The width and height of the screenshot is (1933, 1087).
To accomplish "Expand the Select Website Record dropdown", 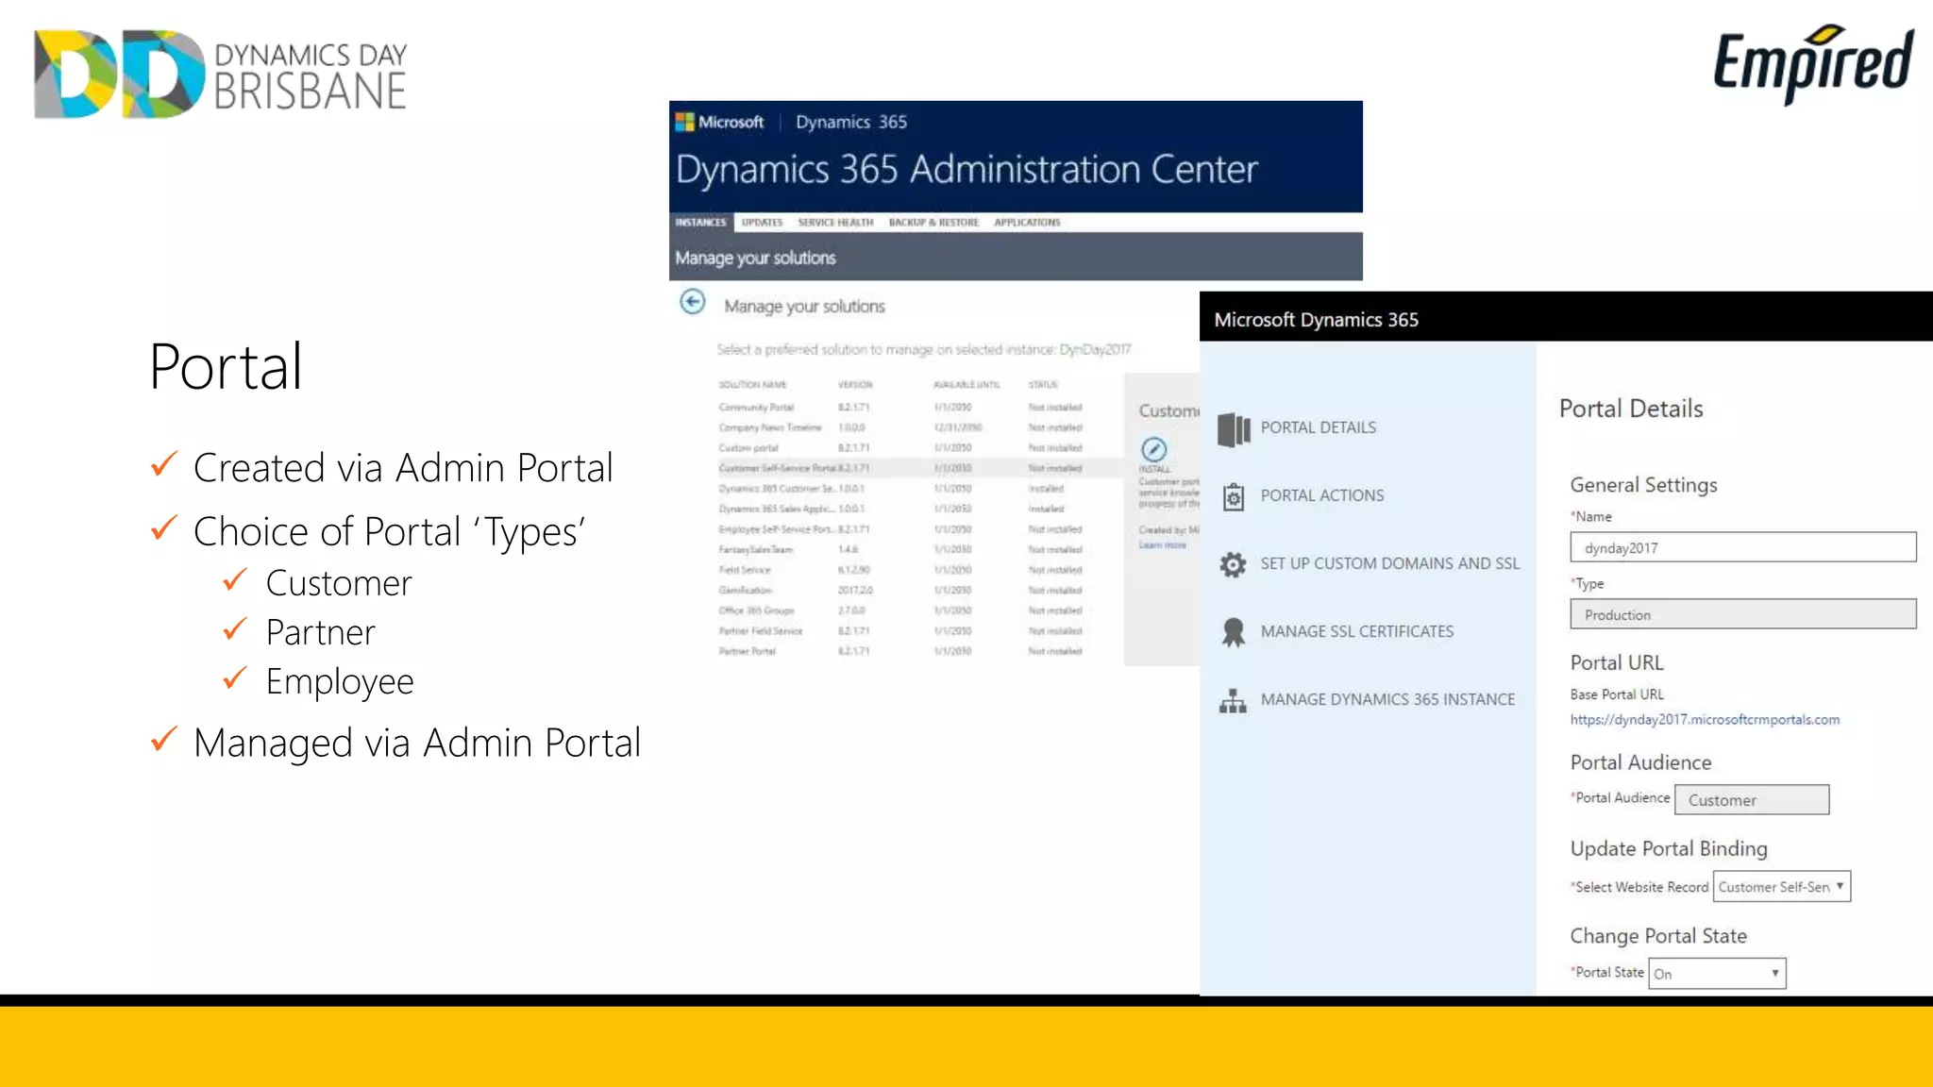I will (1782, 886).
